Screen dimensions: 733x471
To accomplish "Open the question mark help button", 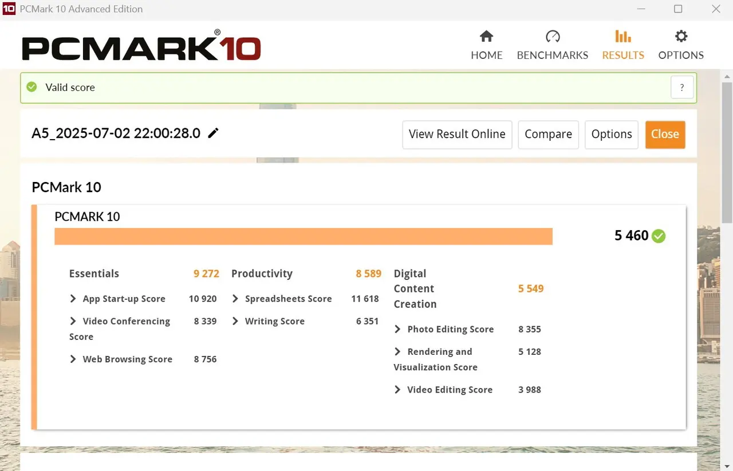I will pos(681,88).
